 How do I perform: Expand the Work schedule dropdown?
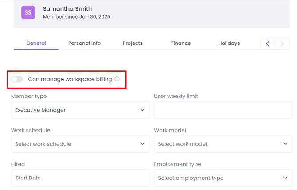pyautogui.click(x=80, y=144)
